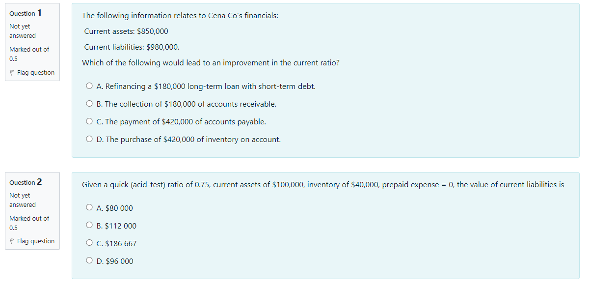Select option C about paying accounts payable

click(x=89, y=120)
